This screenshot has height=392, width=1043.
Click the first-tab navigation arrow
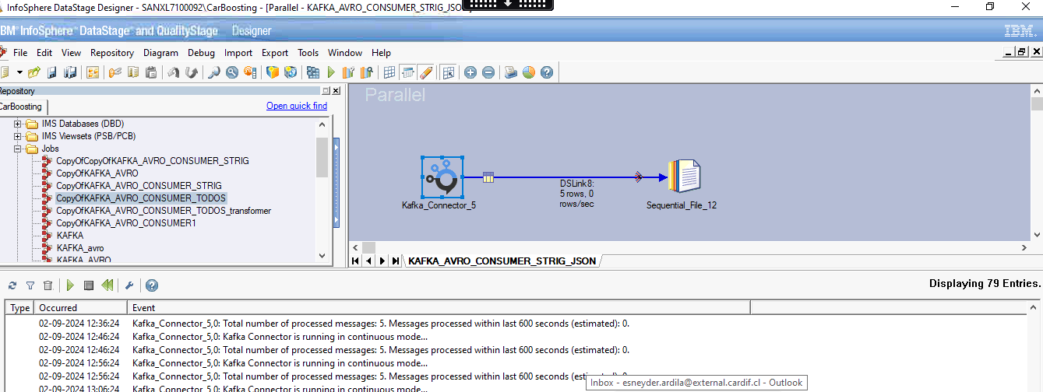[x=356, y=261]
